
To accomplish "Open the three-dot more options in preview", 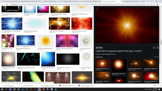I will [157, 48].
